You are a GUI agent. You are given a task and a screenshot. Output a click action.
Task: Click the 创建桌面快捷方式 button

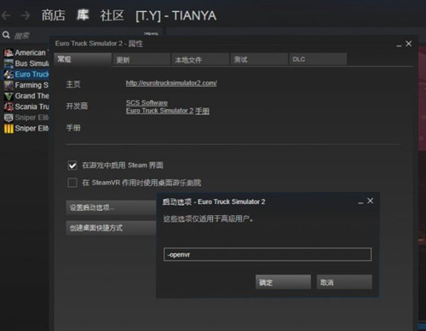(x=111, y=228)
